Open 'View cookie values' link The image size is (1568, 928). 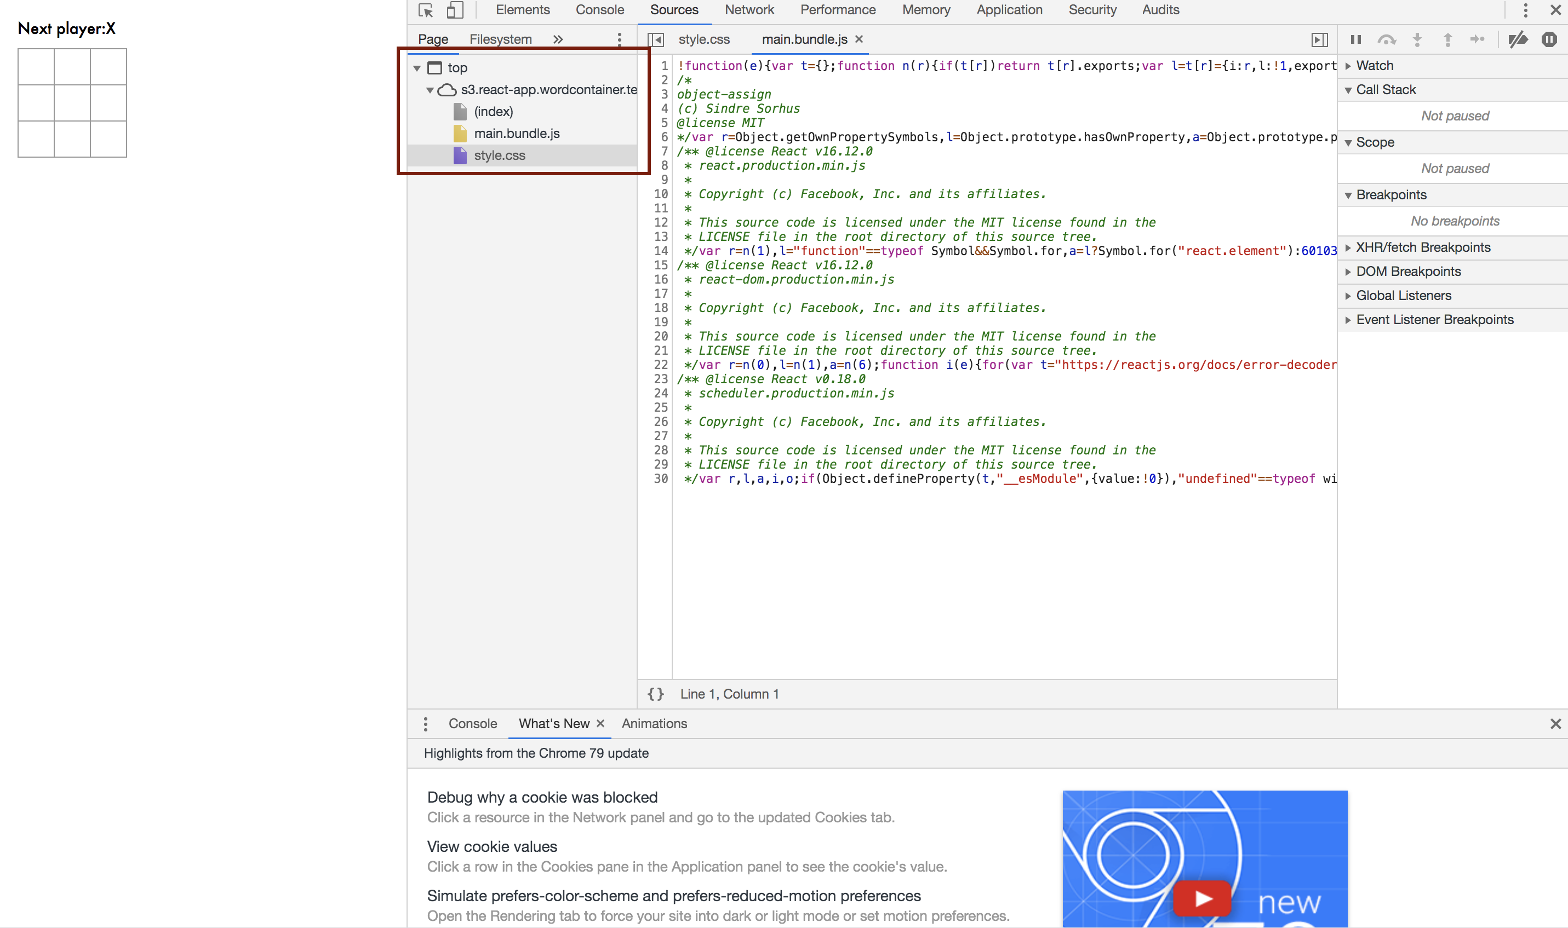click(x=492, y=847)
